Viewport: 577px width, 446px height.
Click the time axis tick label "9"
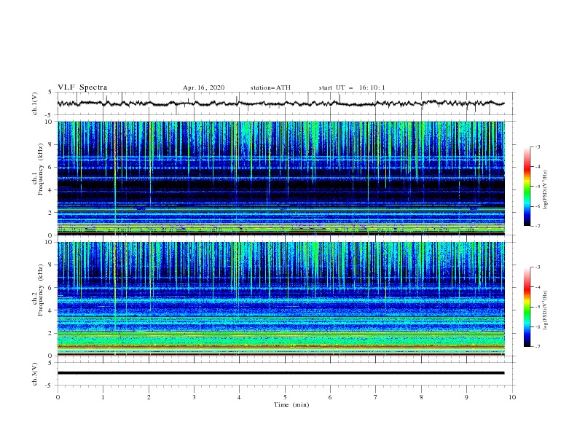tap(466, 397)
